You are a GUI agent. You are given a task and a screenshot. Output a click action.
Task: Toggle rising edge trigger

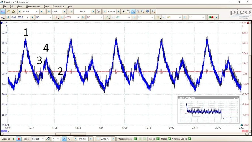tap(64, 139)
